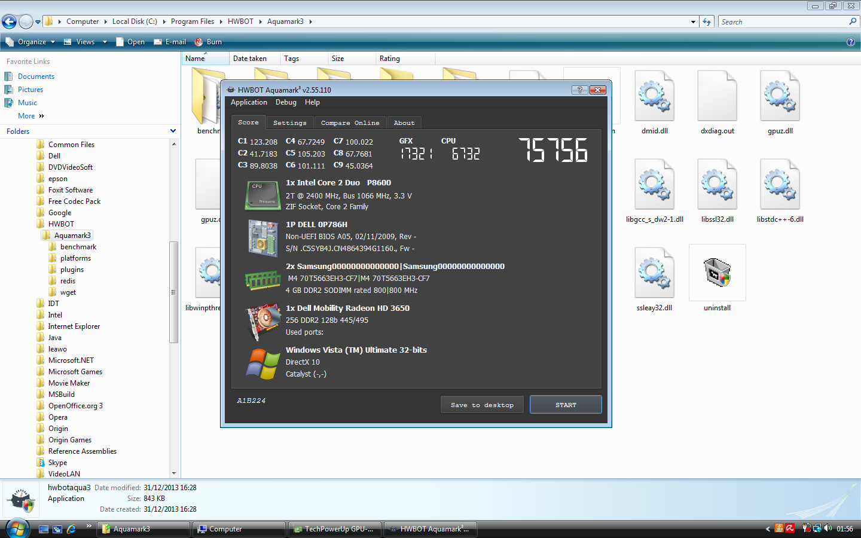Select the dmid.dll file icon

pos(655,96)
